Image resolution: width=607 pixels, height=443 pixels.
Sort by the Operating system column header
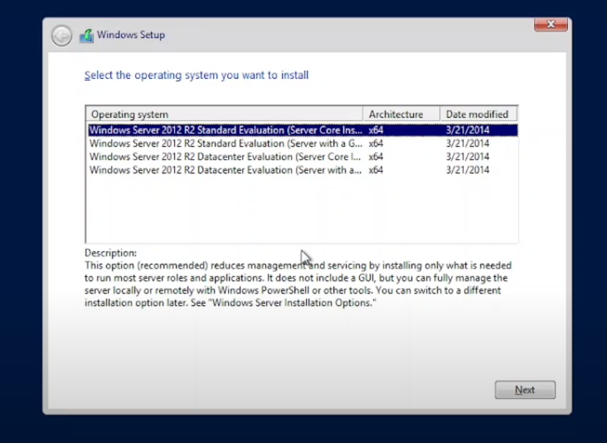(224, 114)
